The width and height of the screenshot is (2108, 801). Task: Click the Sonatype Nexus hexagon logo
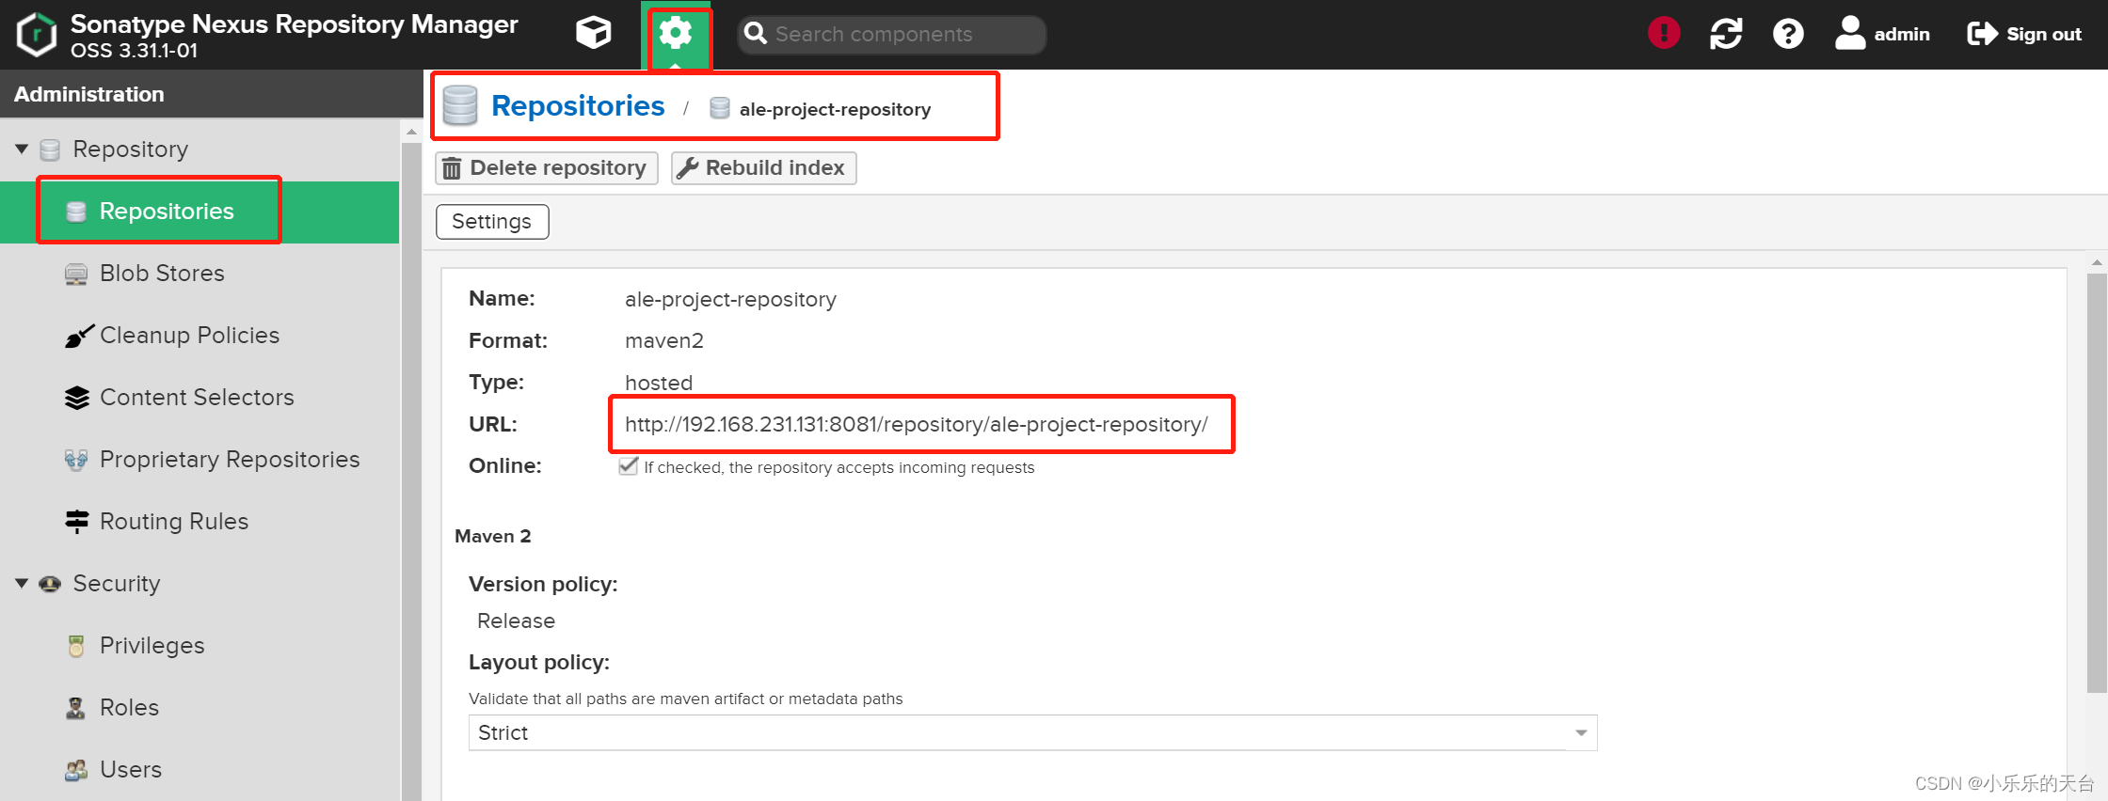pos(37,35)
